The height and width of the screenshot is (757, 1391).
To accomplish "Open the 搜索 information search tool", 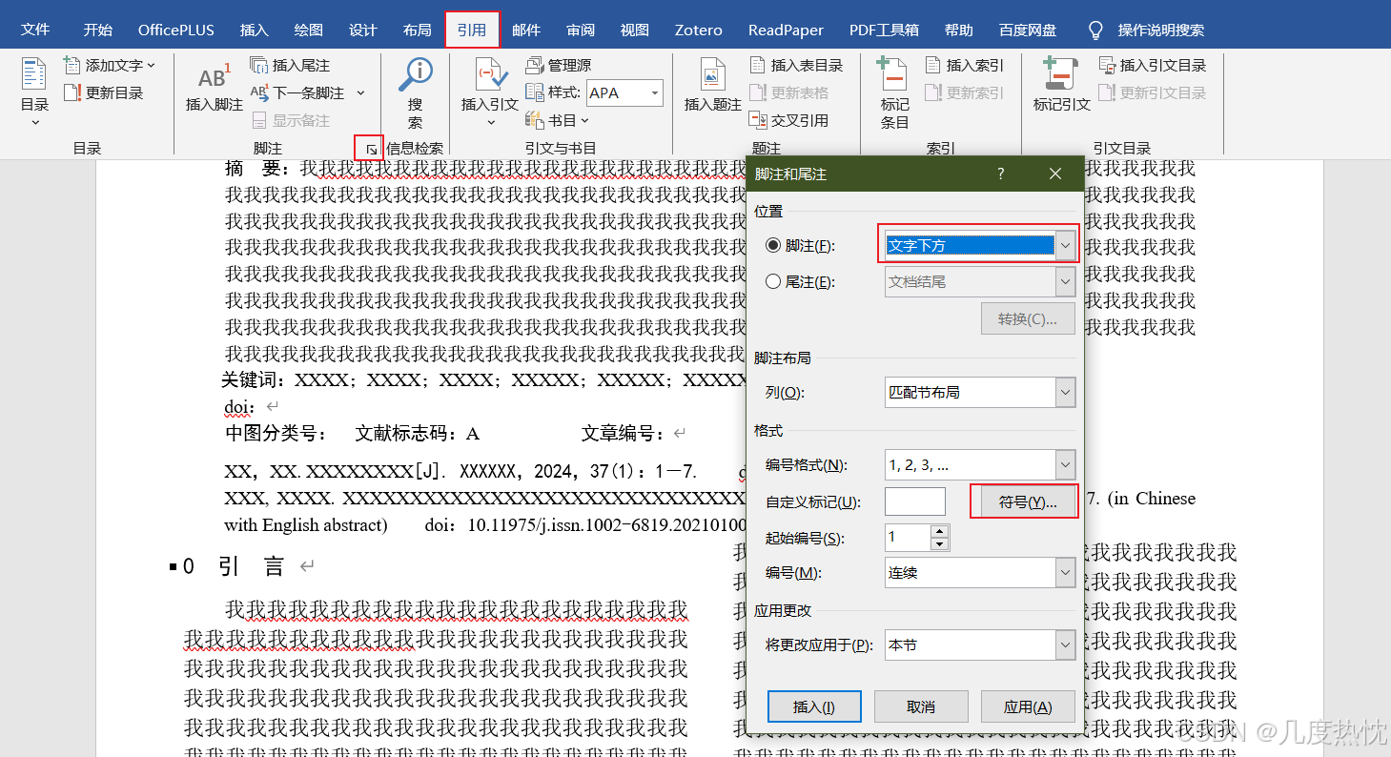I will 415,93.
